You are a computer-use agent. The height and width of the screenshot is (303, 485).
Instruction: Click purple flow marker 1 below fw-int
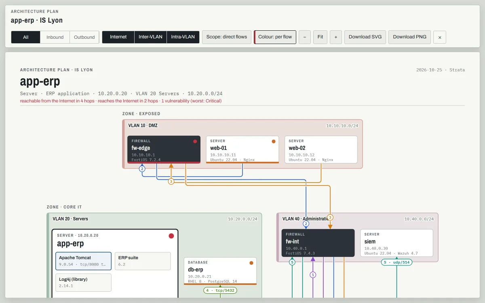click(x=312, y=275)
